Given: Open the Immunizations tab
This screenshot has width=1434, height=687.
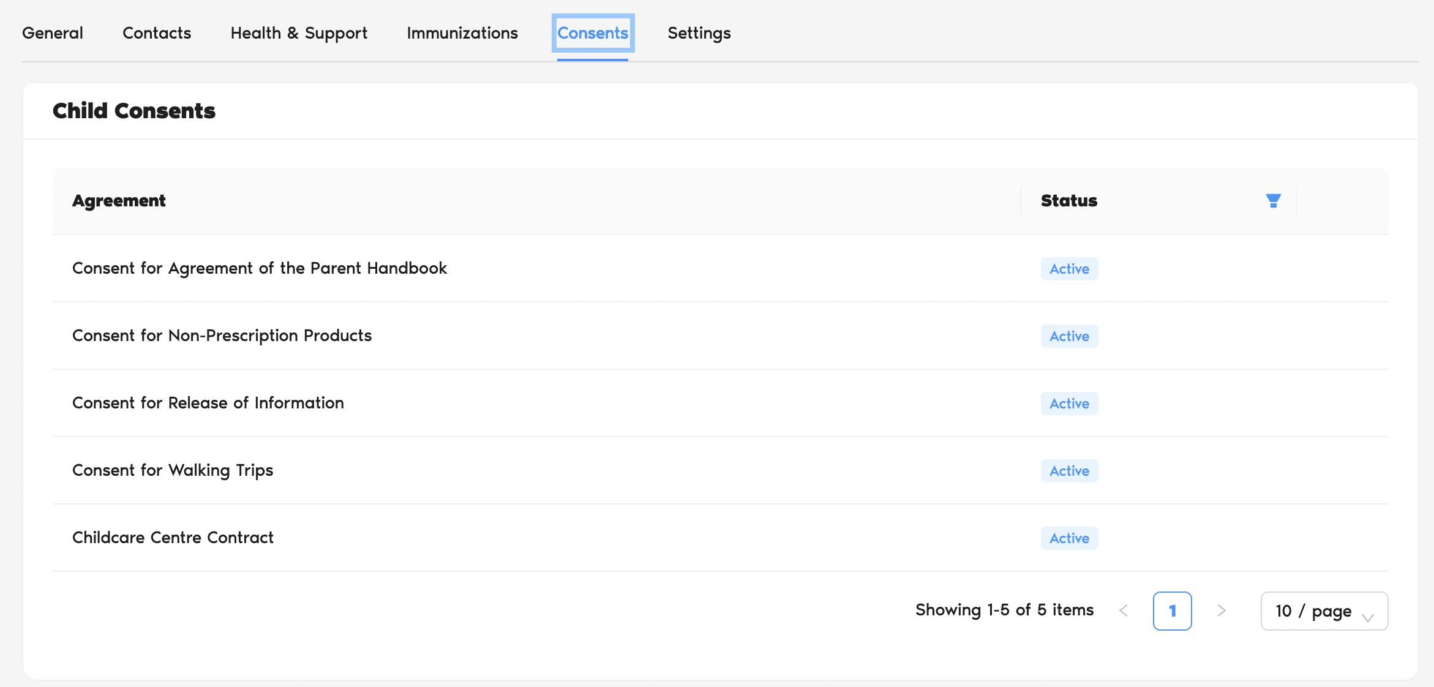Looking at the screenshot, I should [462, 33].
